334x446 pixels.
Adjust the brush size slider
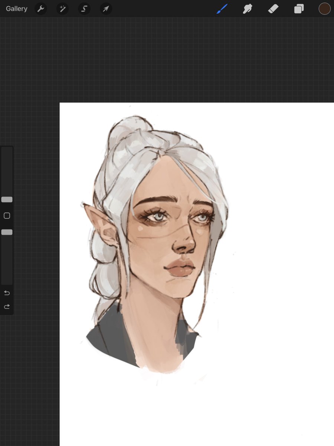[6, 199]
